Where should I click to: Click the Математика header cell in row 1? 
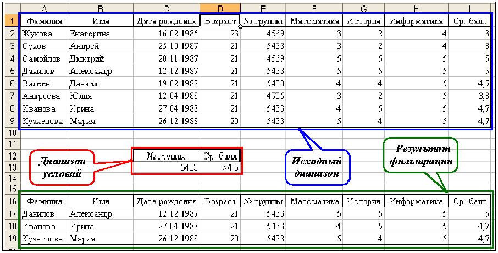pos(314,21)
